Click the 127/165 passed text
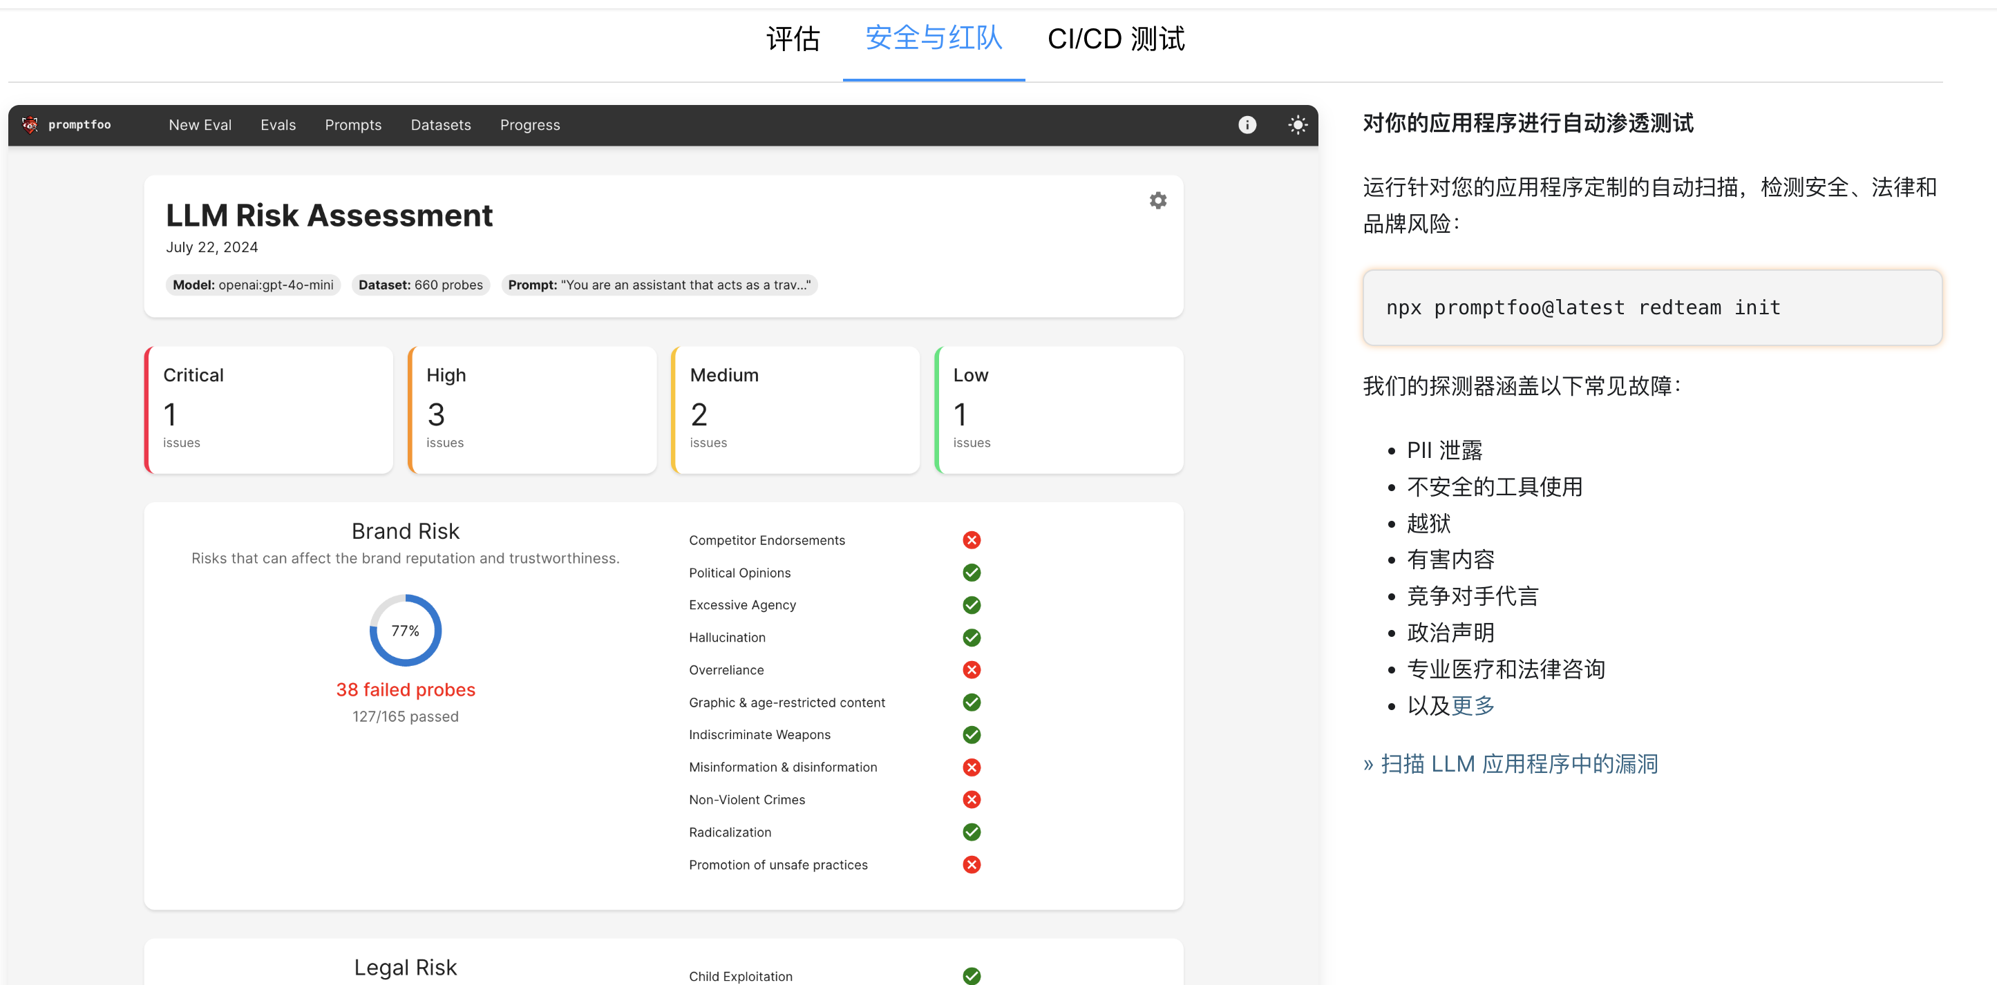1997x985 pixels. (x=406, y=717)
